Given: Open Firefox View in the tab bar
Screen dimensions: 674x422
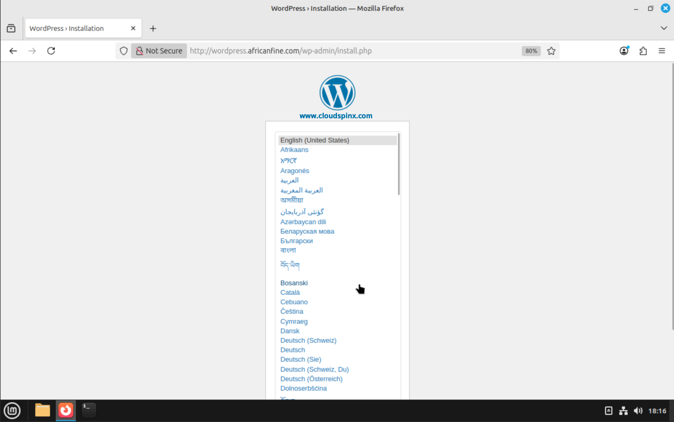Looking at the screenshot, I should (11, 28).
